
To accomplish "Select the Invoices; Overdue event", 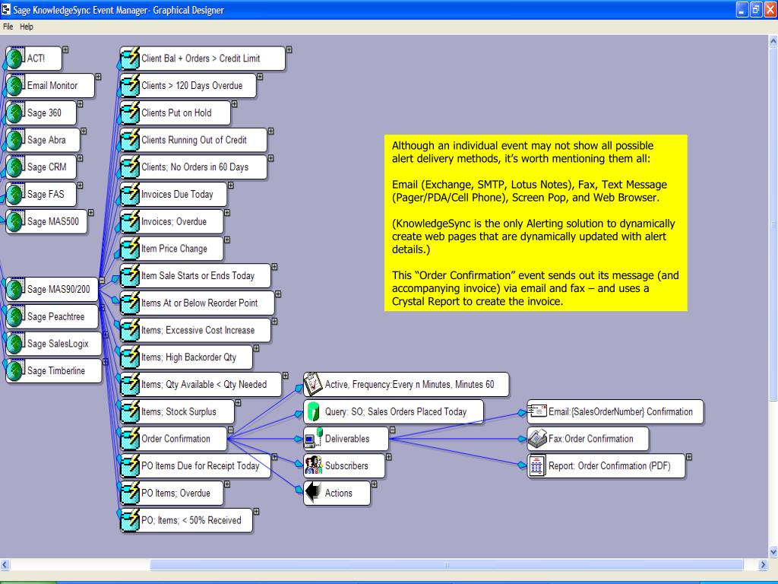I will 172,221.
